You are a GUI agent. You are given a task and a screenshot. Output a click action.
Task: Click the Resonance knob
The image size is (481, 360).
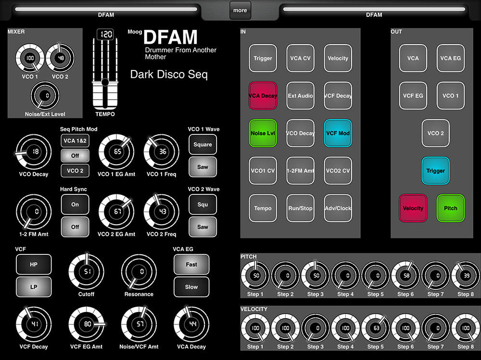tap(139, 272)
